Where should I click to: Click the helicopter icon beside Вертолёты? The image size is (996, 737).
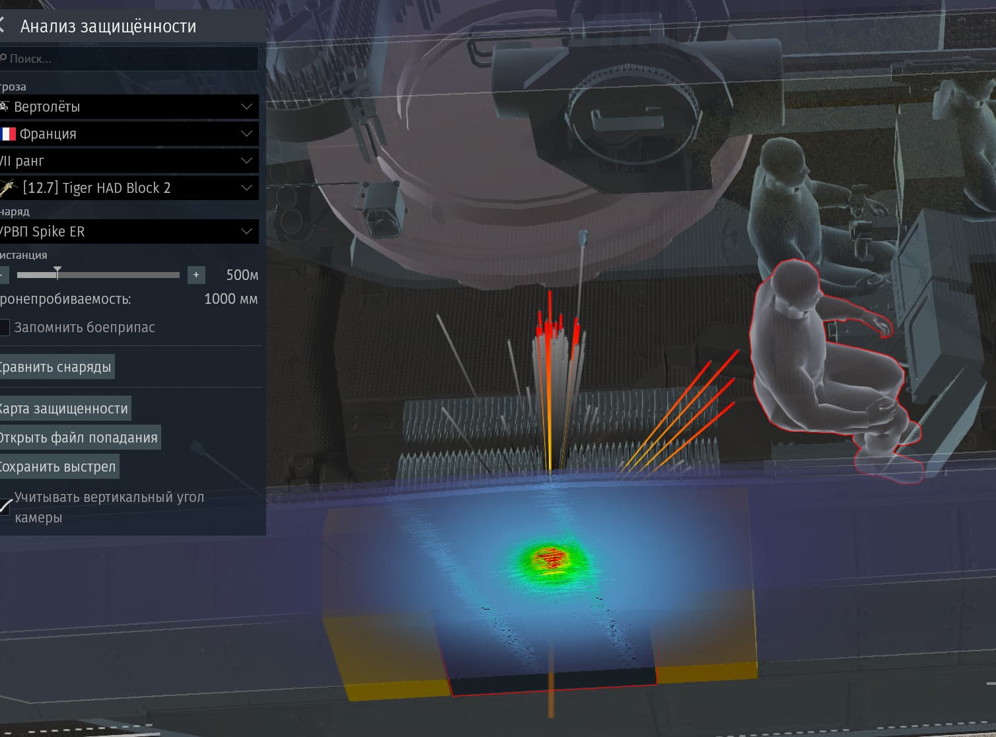[x=4, y=106]
